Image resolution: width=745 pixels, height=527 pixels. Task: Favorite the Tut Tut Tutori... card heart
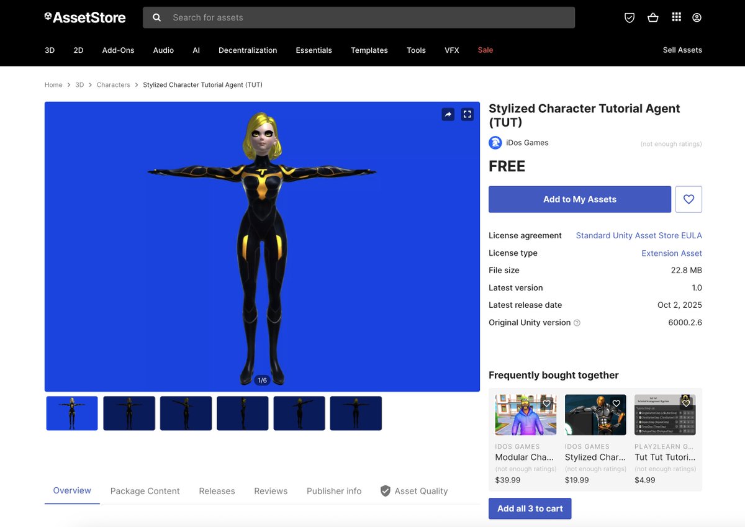686,403
